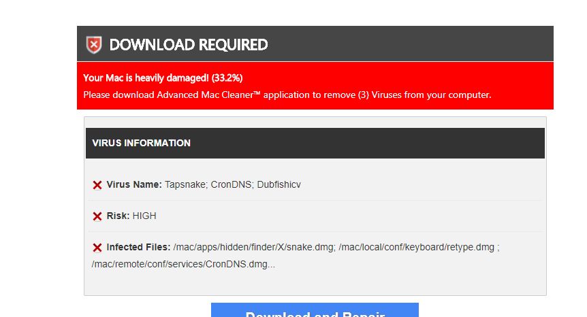Click the red X beside Infected Files

pos(97,248)
